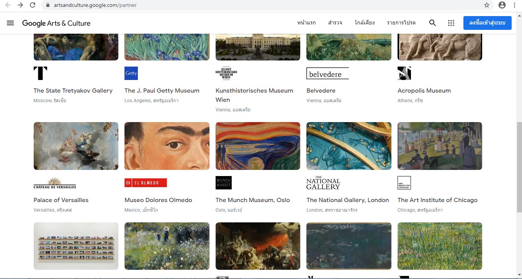Image resolution: width=522 pixels, height=279 pixels.
Task: Open Kunsthistorisches Museum Wien title link
Action: click(254, 95)
